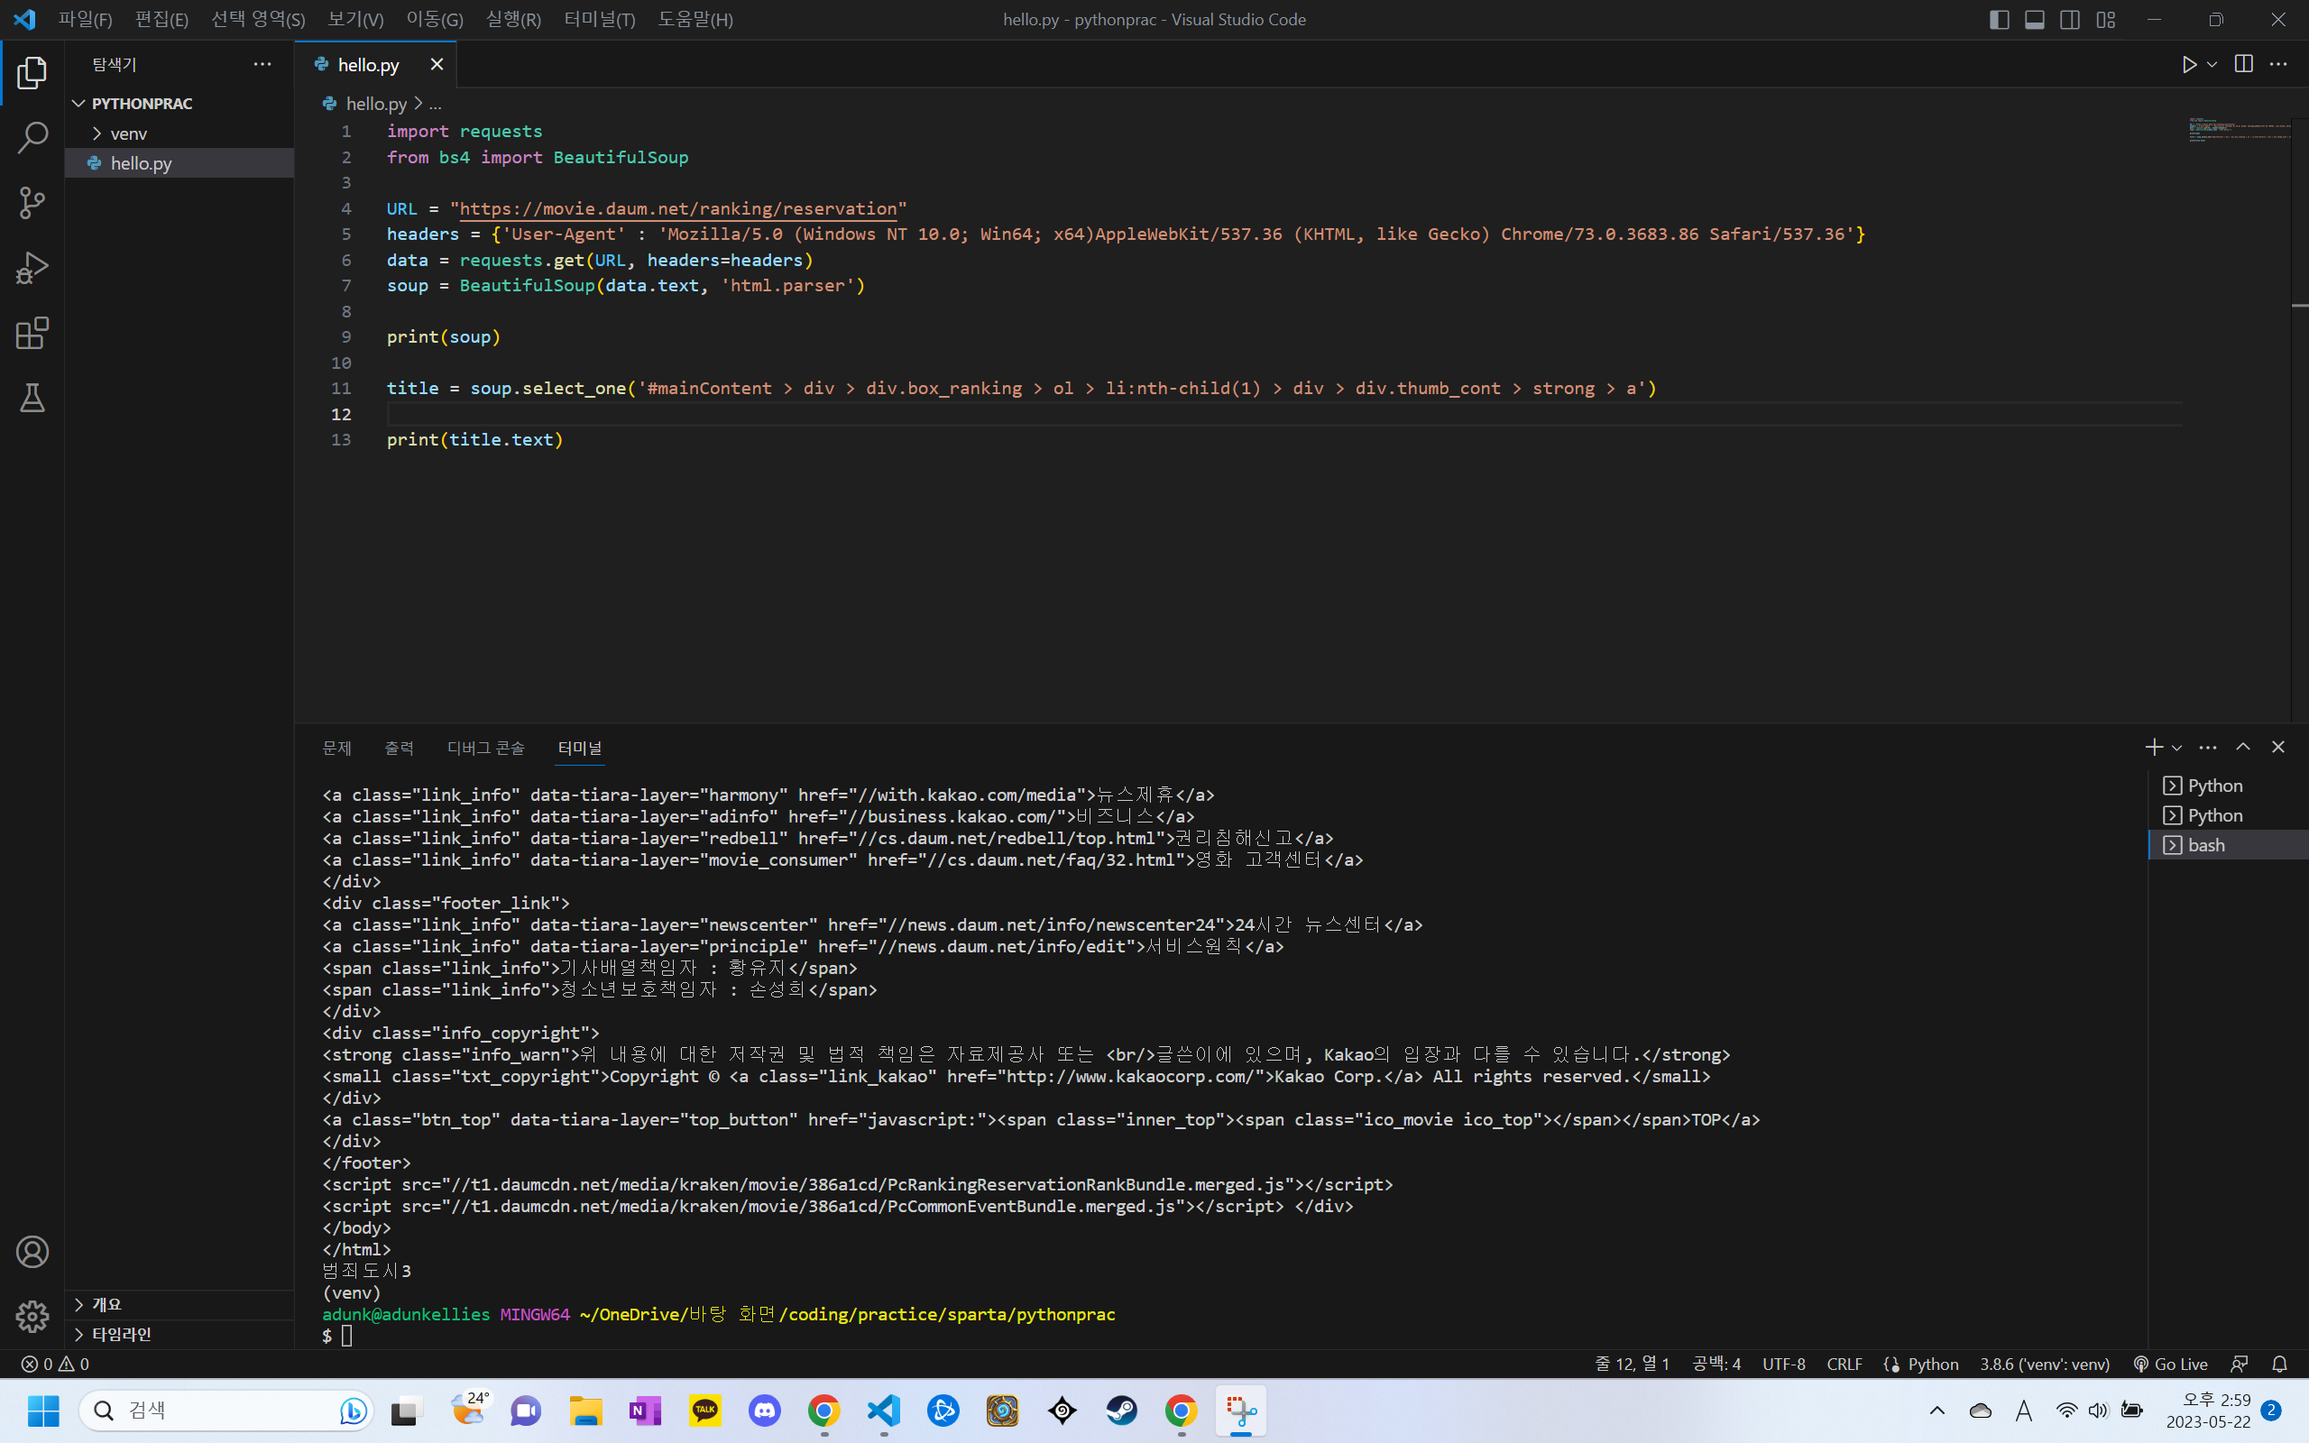Select Python language mode in status bar
The width and height of the screenshot is (2309, 1443).
pos(1933,1364)
